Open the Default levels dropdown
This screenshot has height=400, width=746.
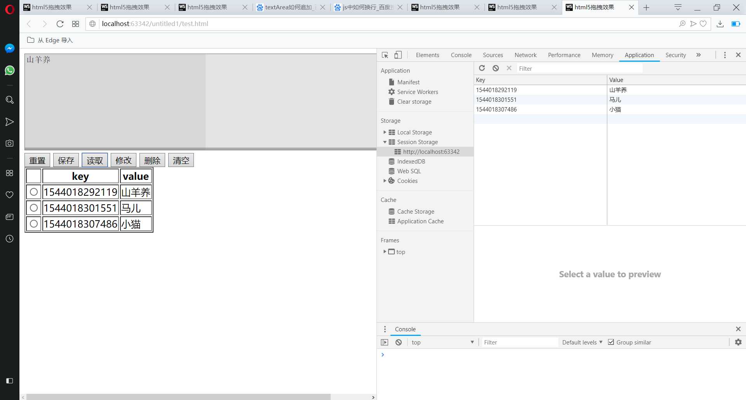pos(582,343)
